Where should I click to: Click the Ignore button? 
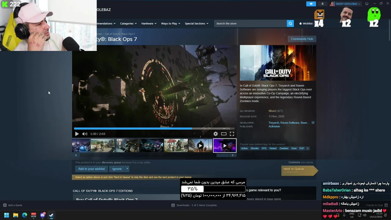tap(117, 169)
